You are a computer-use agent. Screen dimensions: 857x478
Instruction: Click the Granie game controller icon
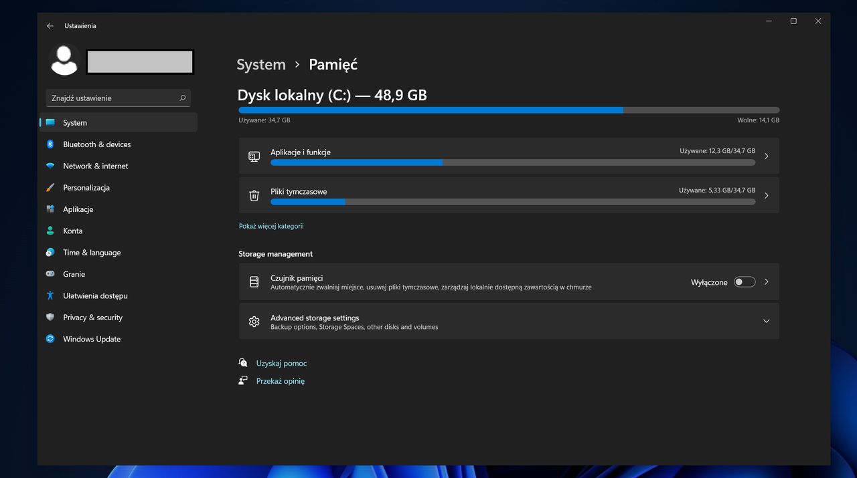tap(50, 273)
